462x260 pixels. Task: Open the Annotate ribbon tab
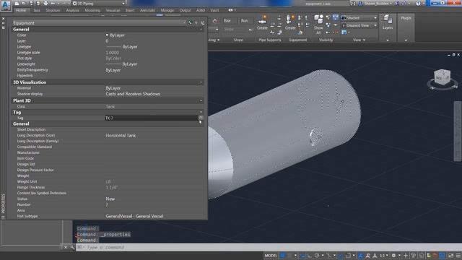[x=147, y=10]
